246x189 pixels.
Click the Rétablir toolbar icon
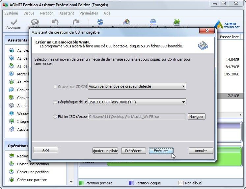tap(35, 22)
